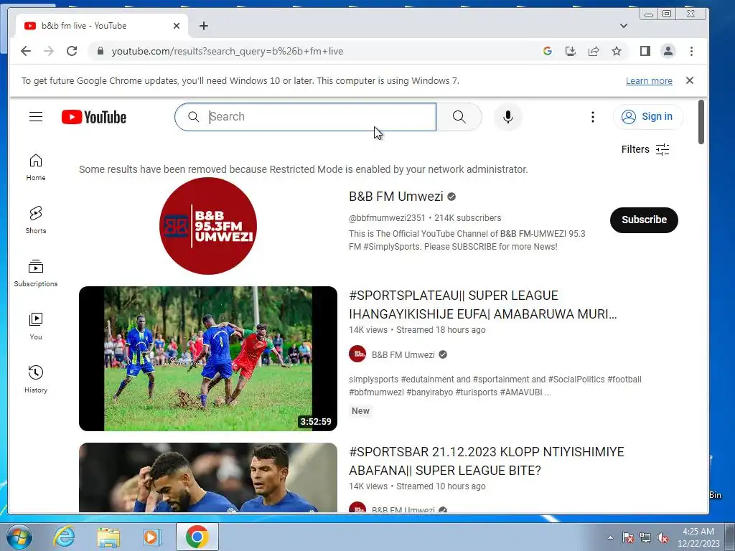Open the B&B FM Umwezi channel title
This screenshot has width=735, height=551.
point(396,197)
